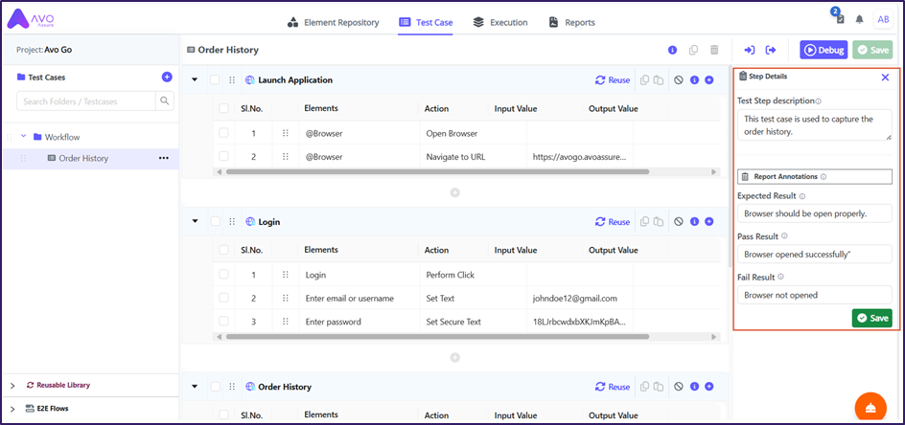The image size is (905, 425).
Task: Click the Debug button
Action: point(823,50)
